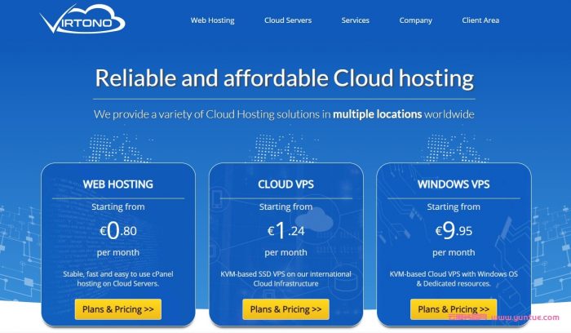Screen dimensions: 571x333
Task: Click the €9.95 Windows VPS price
Action: [x=454, y=231]
